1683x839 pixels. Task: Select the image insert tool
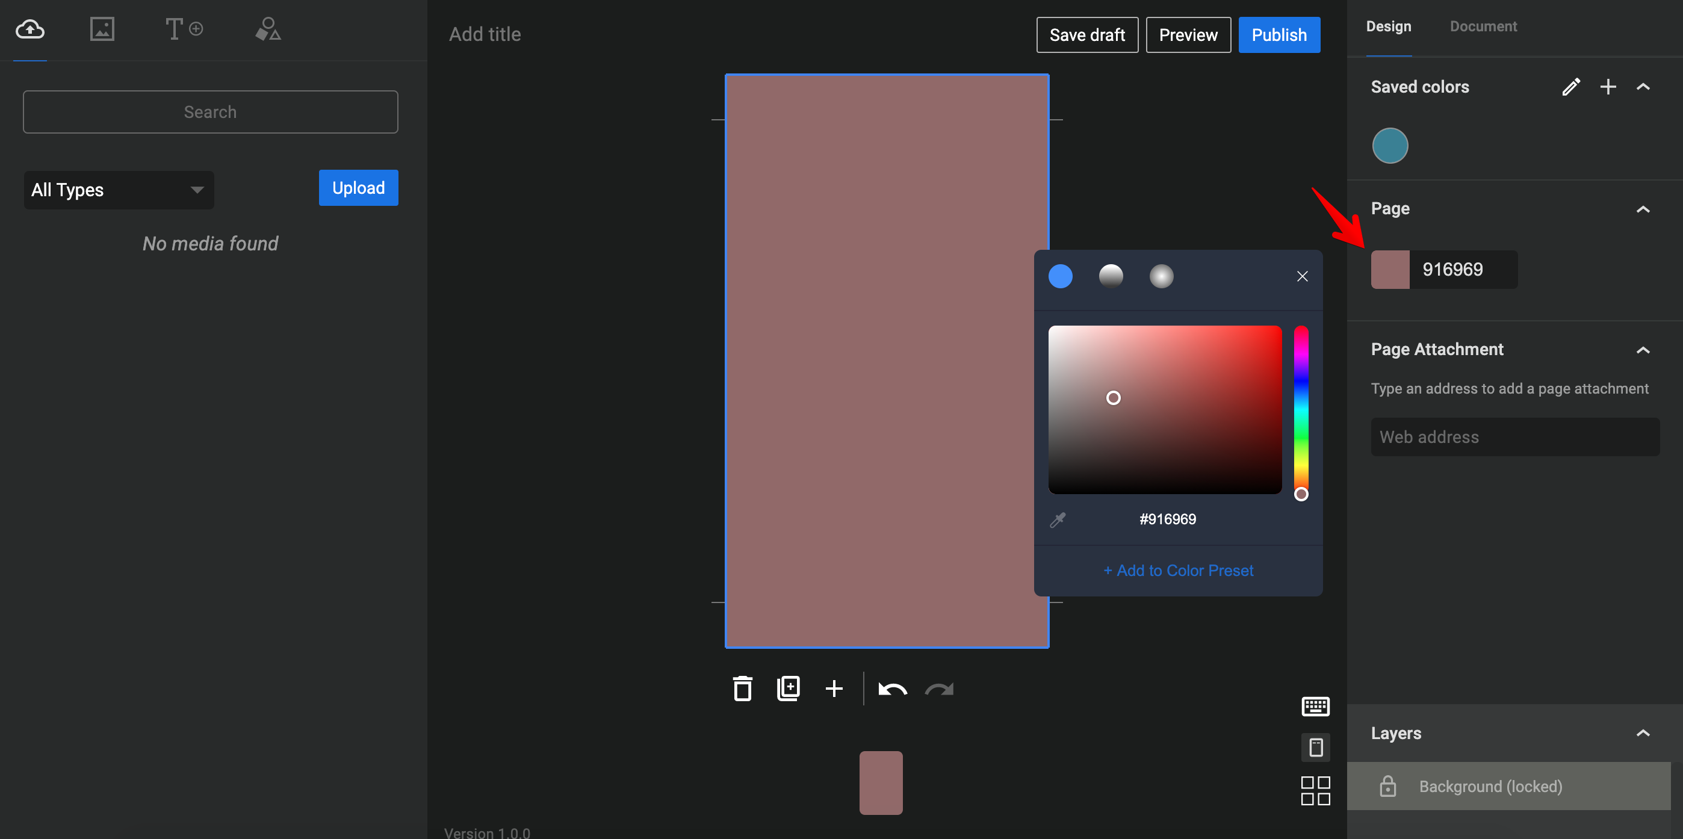click(103, 29)
